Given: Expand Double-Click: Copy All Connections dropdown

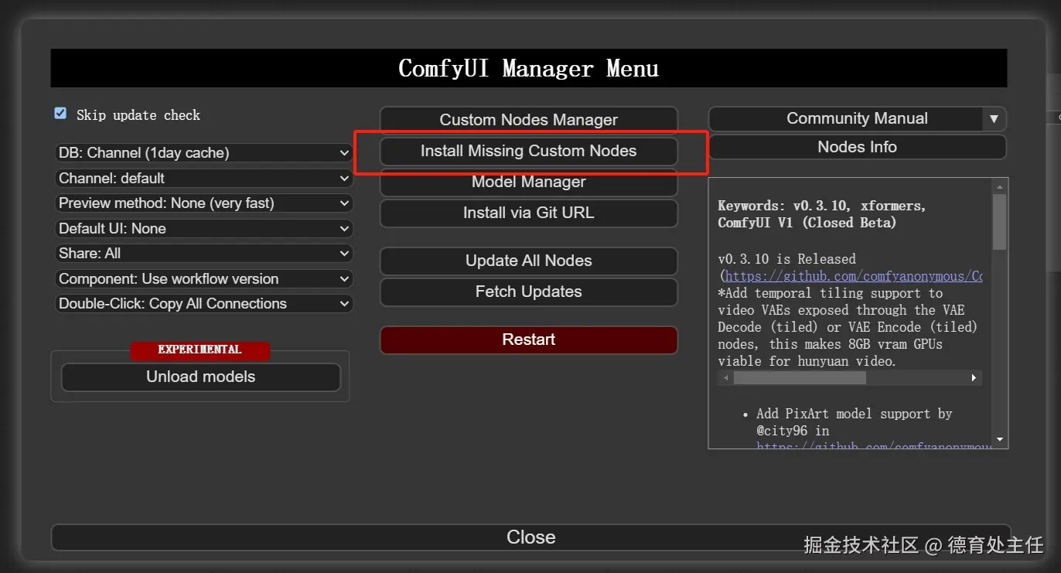Looking at the screenshot, I should [204, 304].
